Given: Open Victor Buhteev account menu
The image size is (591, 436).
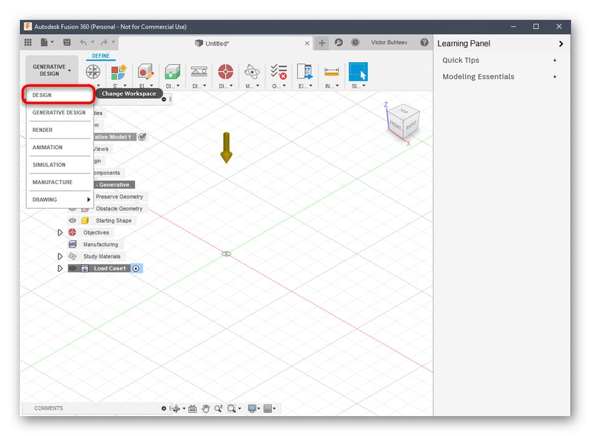Looking at the screenshot, I should tap(389, 42).
